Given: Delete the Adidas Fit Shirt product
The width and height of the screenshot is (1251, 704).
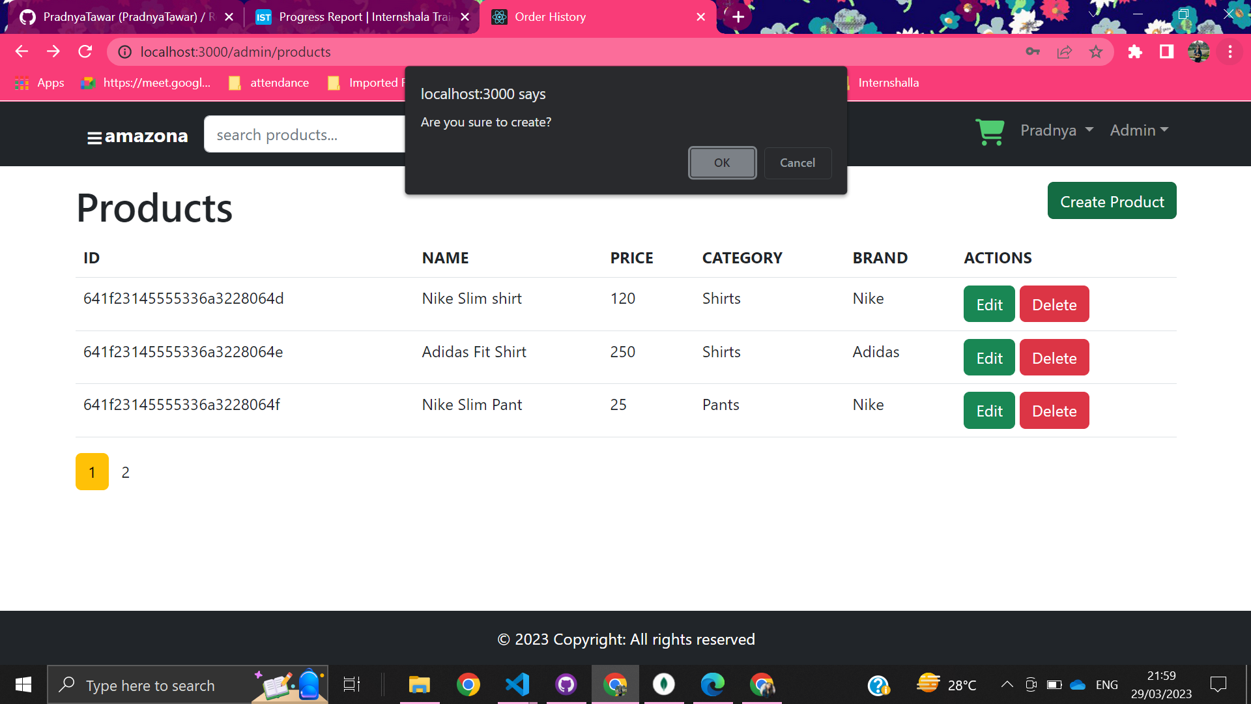Looking at the screenshot, I should click(x=1054, y=358).
